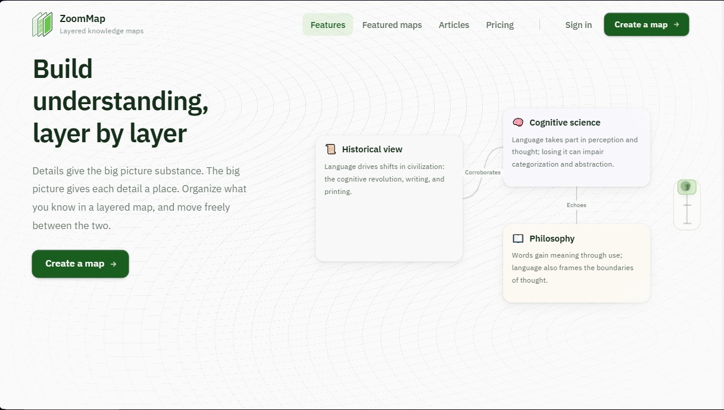Select the Historical view card title

tap(372, 149)
